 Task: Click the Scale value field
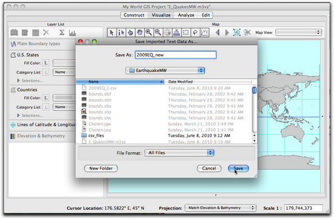click(x=303, y=208)
